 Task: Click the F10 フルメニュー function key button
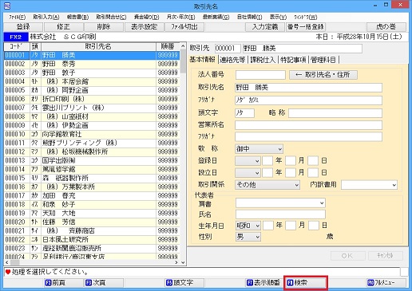pos(386,282)
